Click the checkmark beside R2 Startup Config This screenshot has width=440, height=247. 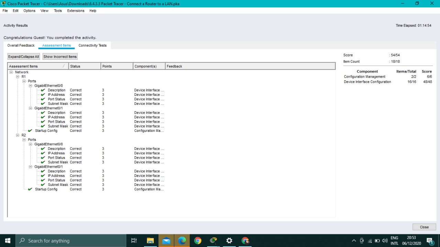pos(30,189)
